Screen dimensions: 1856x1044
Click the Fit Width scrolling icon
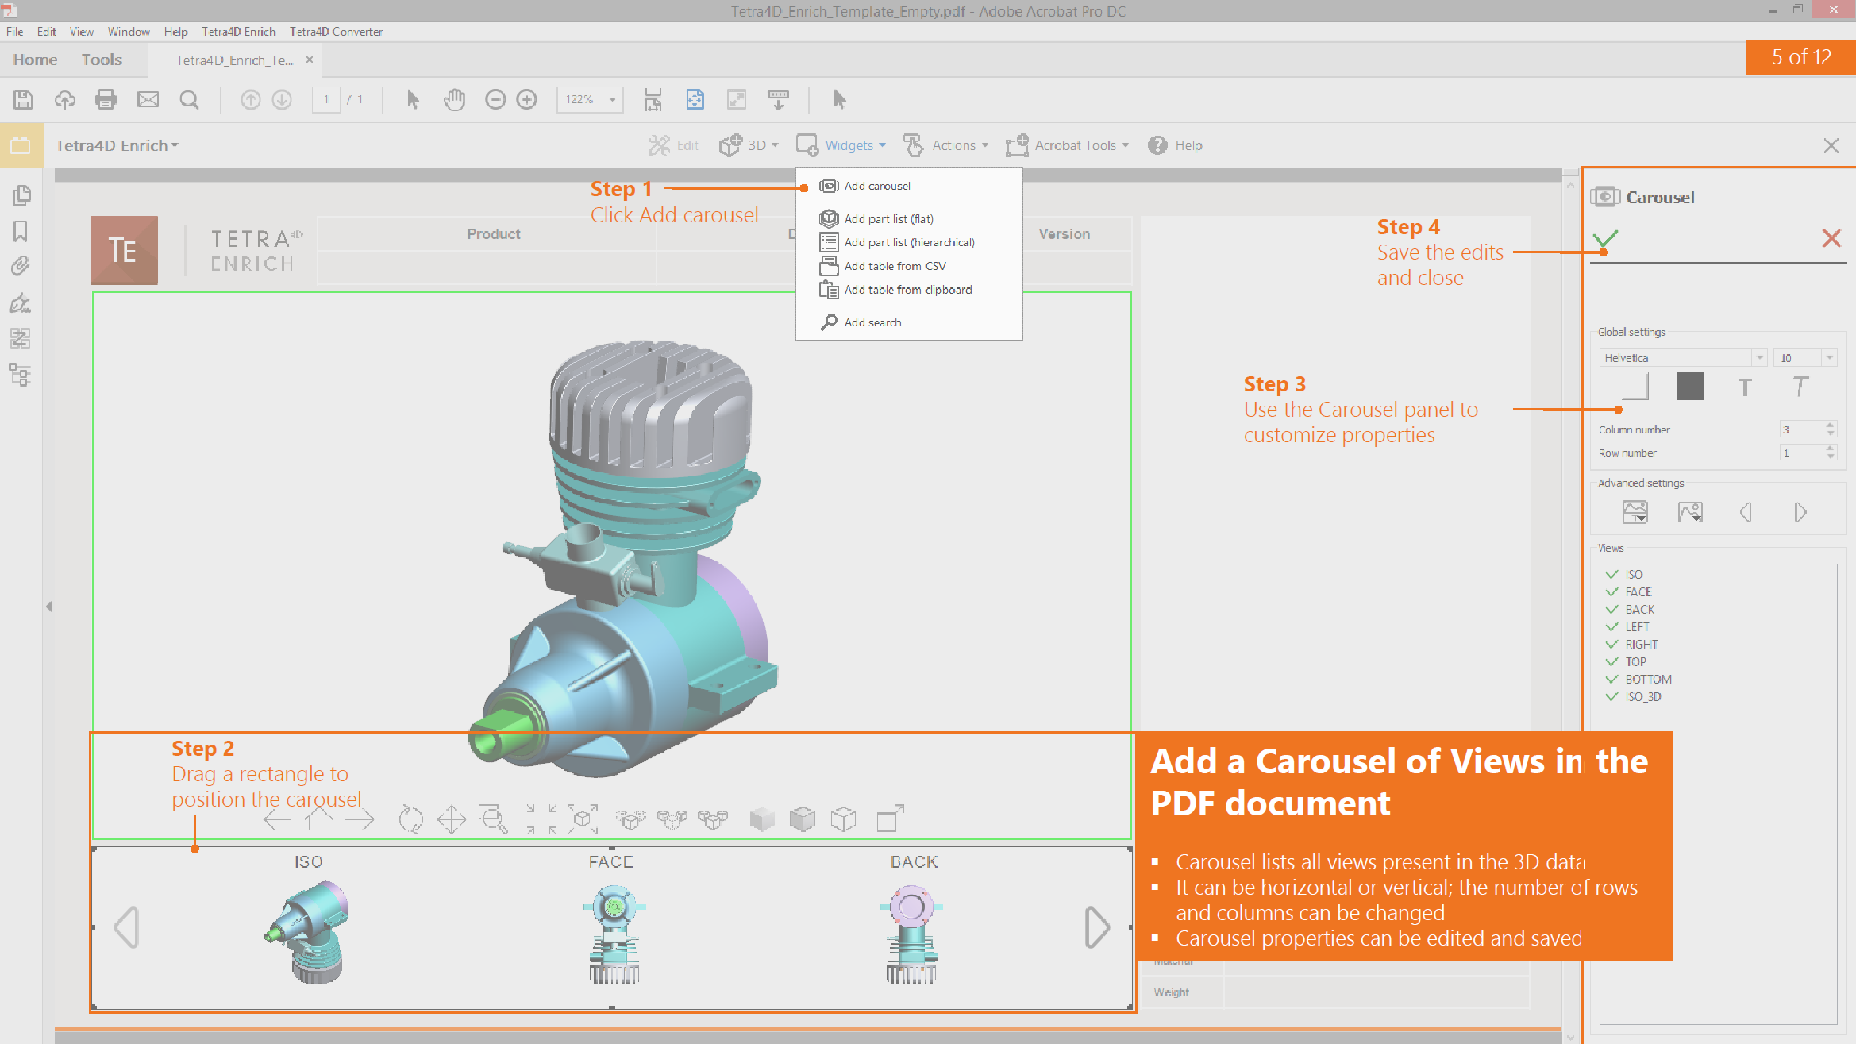coord(653,99)
